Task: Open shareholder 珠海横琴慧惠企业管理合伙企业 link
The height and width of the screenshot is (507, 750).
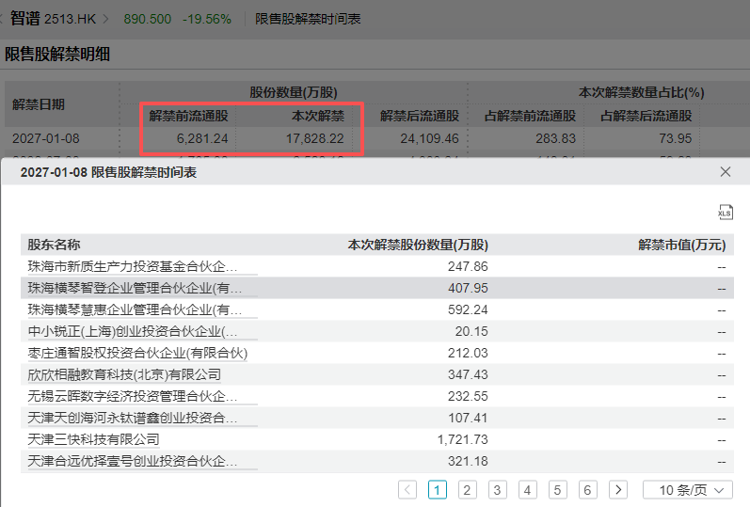Action: [135, 310]
